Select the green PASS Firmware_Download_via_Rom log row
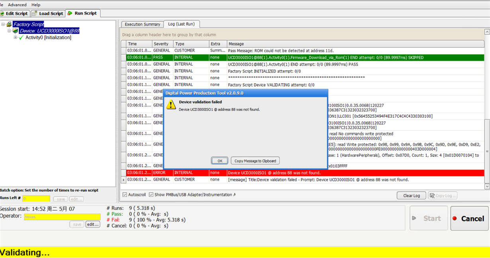 click(305, 57)
